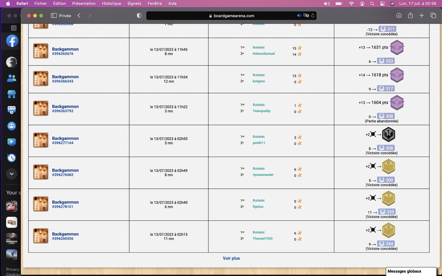This screenshot has height=276, width=442.
Task: Click purple star rank badge at 1618 pts
Action: click(x=397, y=75)
